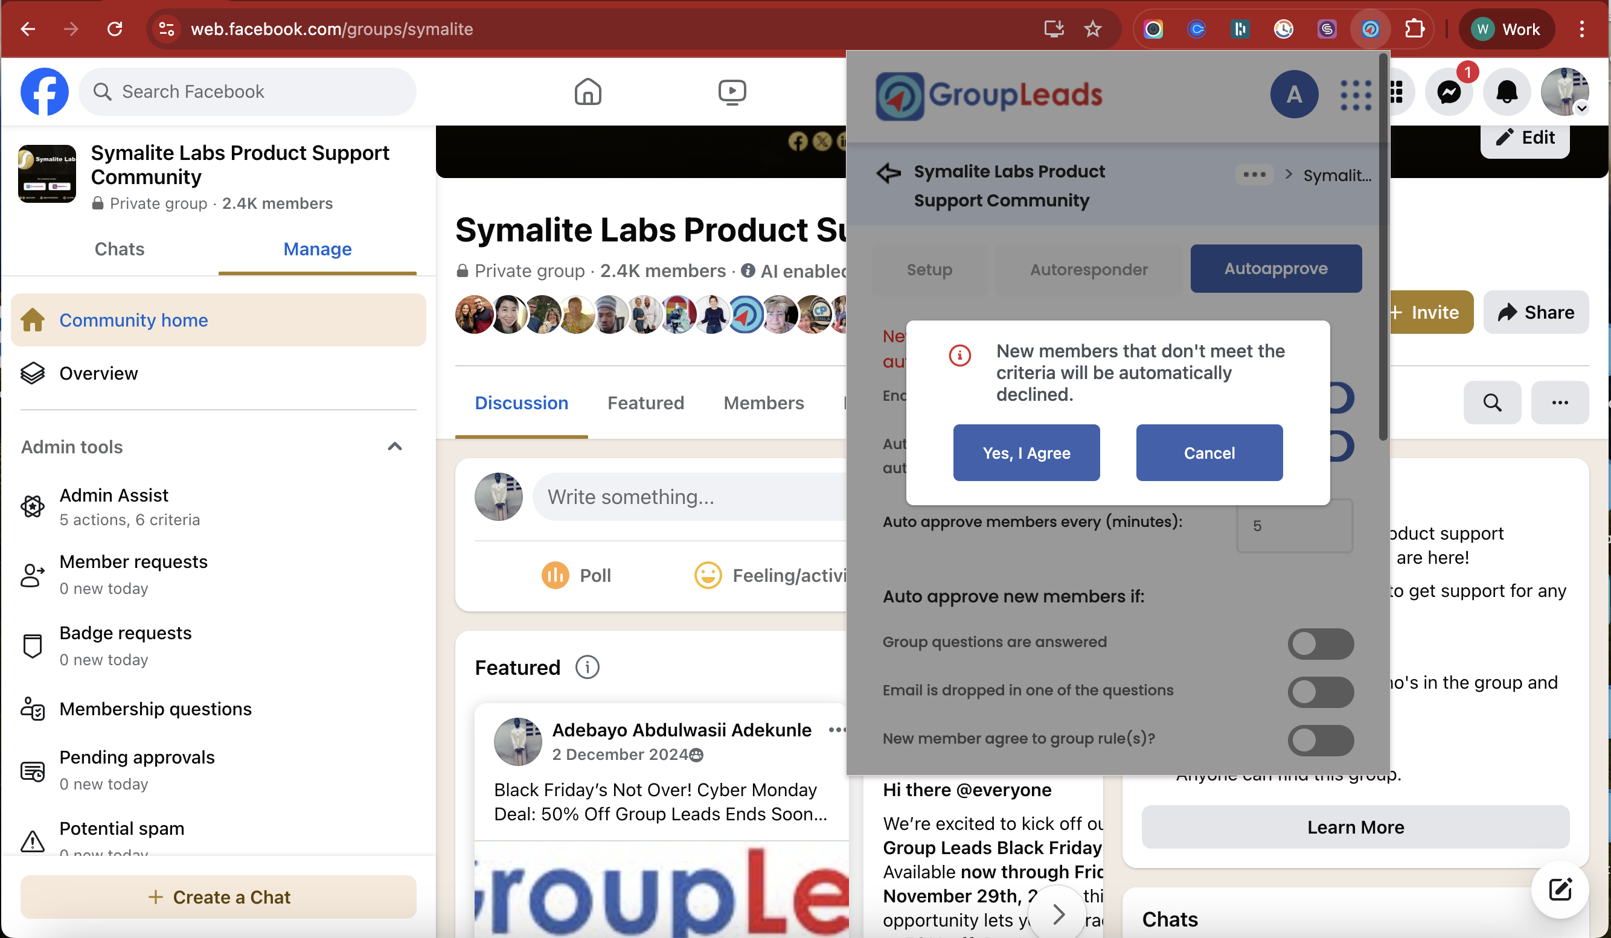Viewport: 1611px width, 938px height.
Task: Reload the page
Action: click(x=115, y=29)
